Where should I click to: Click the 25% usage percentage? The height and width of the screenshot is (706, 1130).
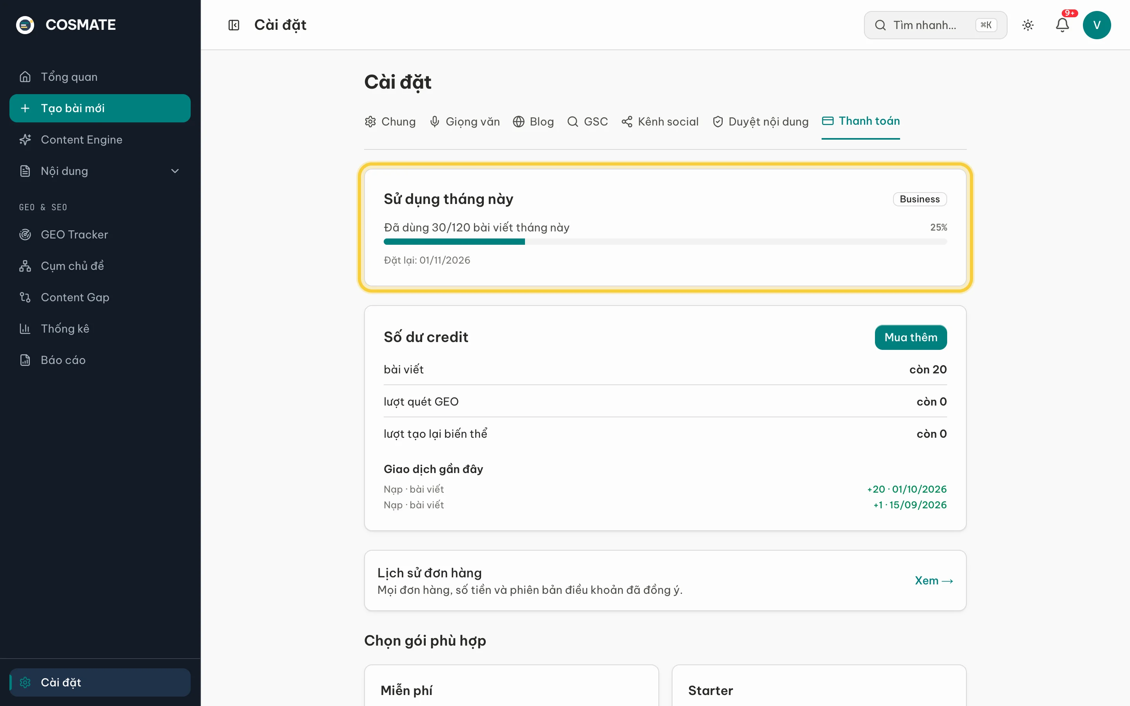[939, 227]
